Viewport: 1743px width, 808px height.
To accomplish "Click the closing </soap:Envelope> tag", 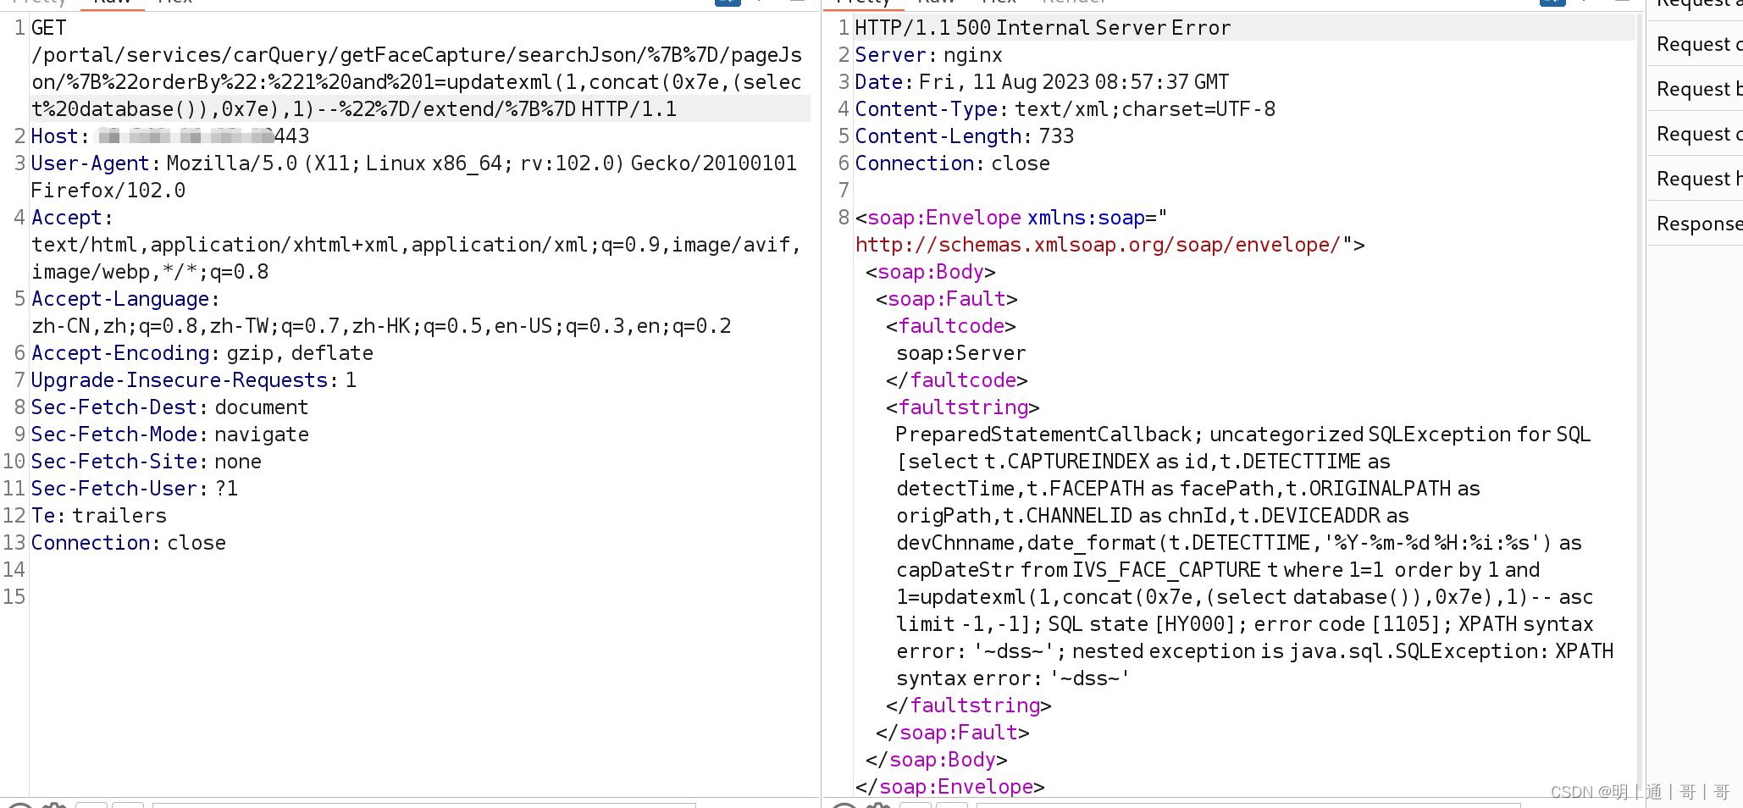I will [950, 787].
